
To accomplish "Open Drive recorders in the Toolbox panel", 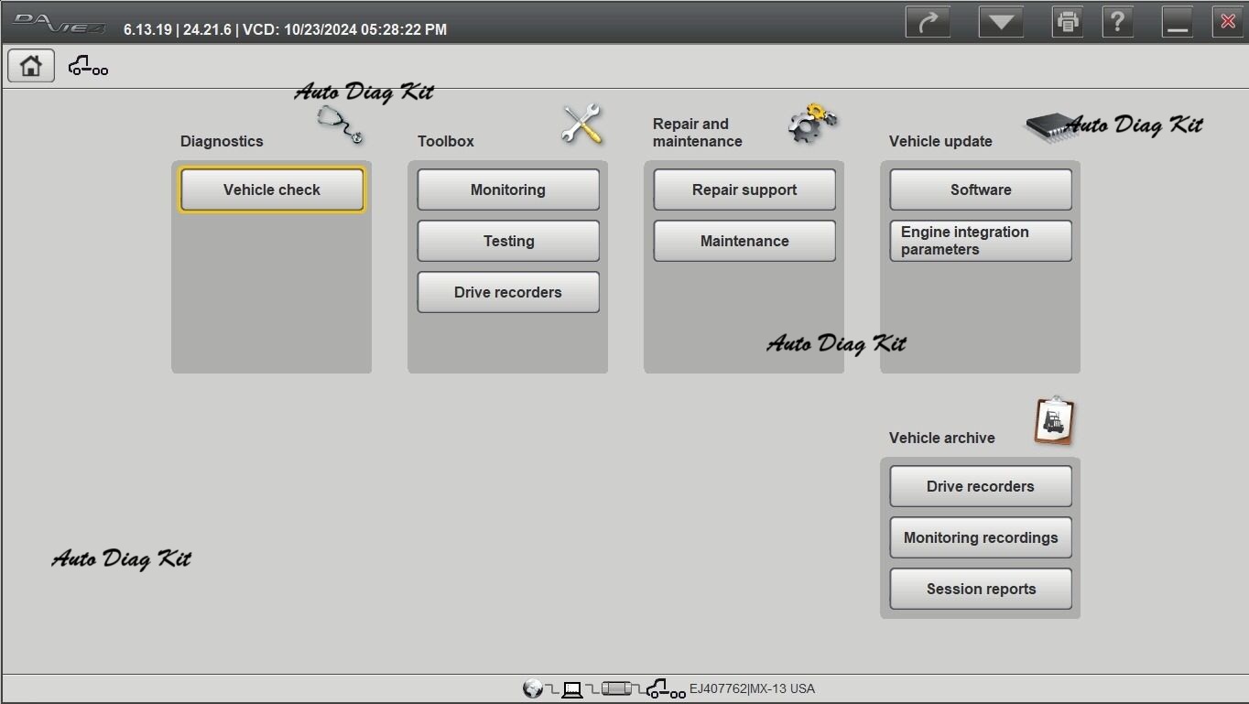I will coord(508,292).
